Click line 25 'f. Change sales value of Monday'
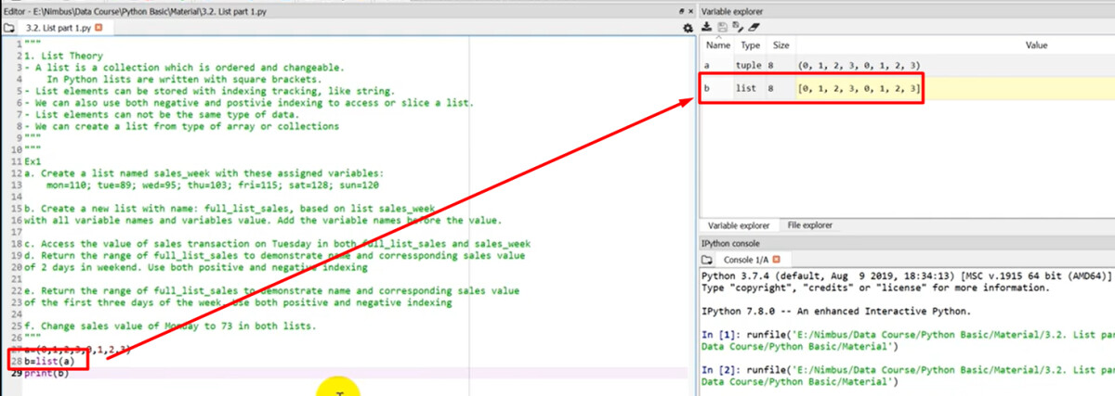The height and width of the screenshot is (396, 1115). point(169,326)
